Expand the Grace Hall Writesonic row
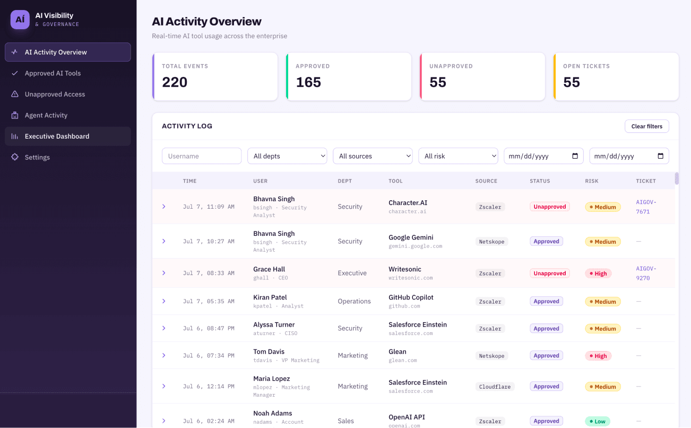This screenshot has height=428, width=691. [164, 273]
